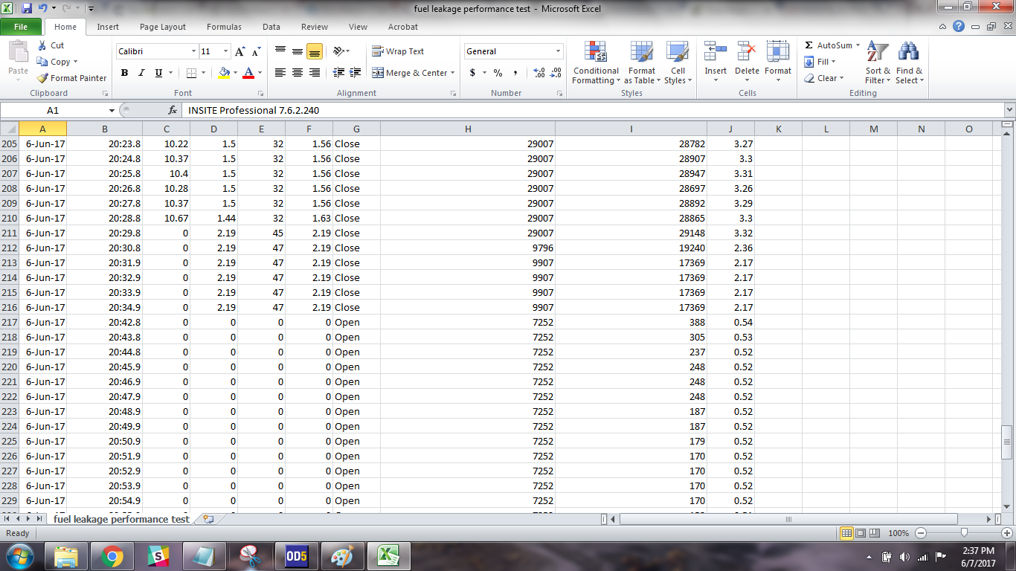Image resolution: width=1016 pixels, height=571 pixels.
Task: Click the Decrease Decimal icon
Action: point(556,73)
